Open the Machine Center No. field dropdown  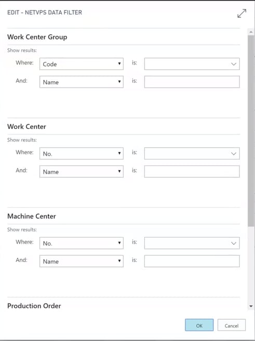(82, 243)
